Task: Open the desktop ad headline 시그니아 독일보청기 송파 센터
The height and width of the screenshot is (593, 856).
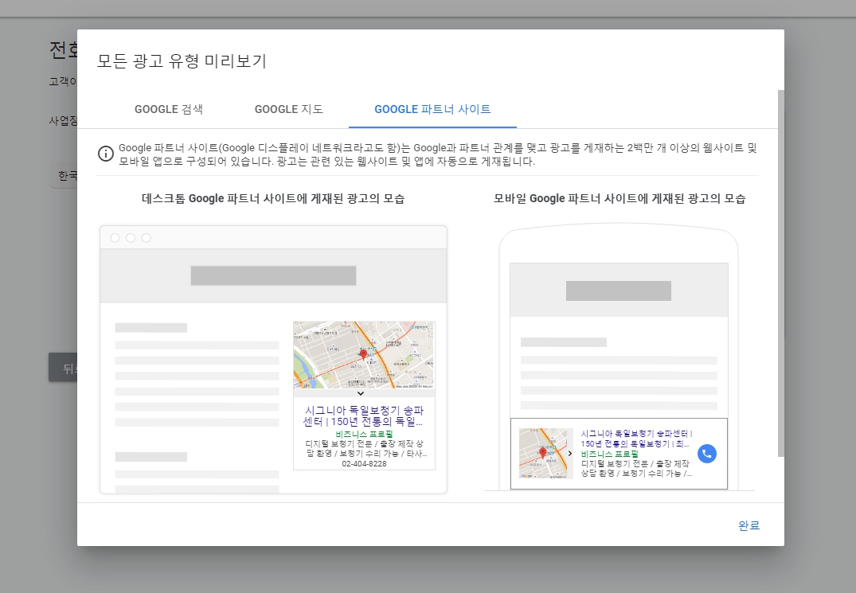Action: tap(364, 415)
